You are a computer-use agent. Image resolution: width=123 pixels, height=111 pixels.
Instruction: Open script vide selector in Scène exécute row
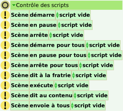pos(56,85)
